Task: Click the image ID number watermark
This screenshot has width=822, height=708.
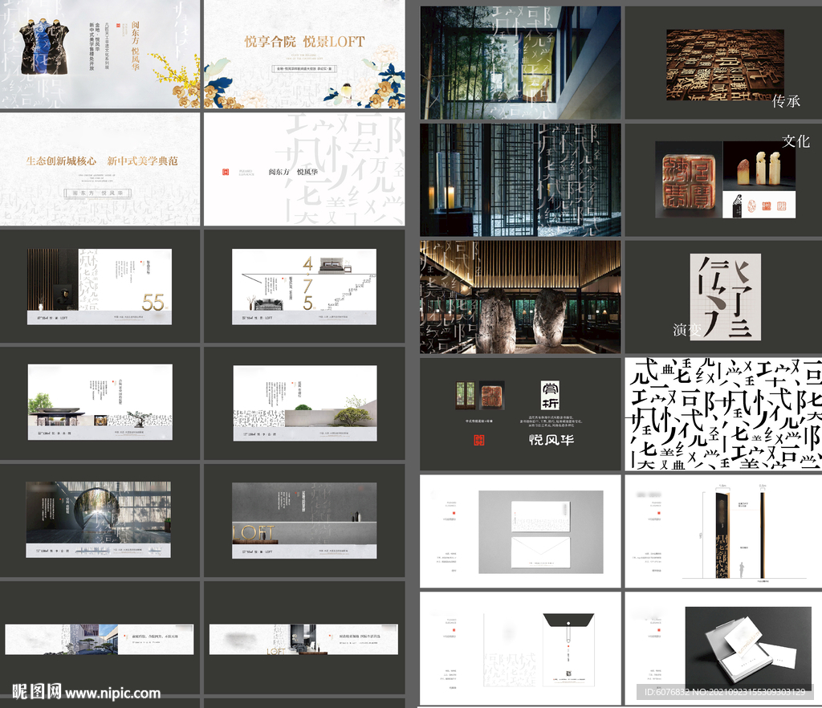Action: coord(725,692)
